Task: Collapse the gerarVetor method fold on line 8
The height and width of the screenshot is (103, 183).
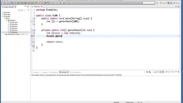Action: point(35,30)
